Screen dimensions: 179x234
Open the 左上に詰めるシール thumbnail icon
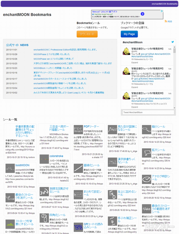[x=112, y=195]
